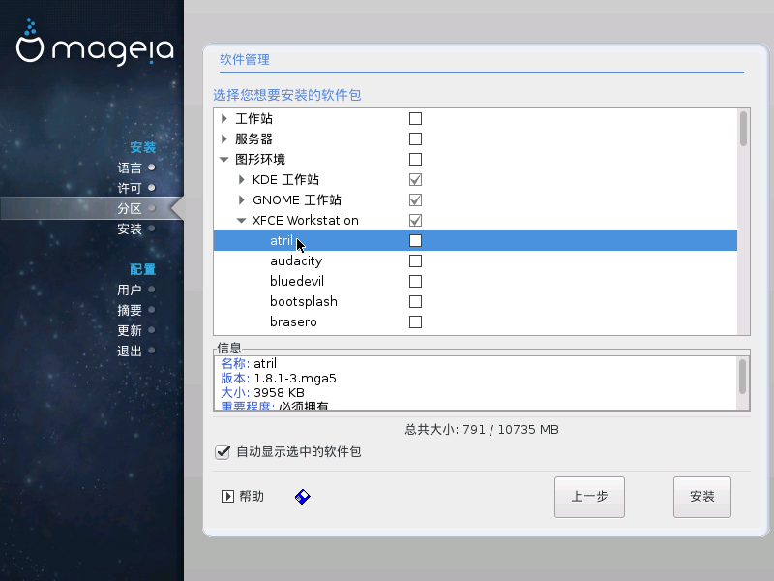Click the 名称: atril info line
Screen dimensions: 774x581
click(249, 364)
